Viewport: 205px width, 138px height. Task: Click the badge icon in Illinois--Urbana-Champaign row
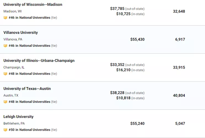point(5,74)
